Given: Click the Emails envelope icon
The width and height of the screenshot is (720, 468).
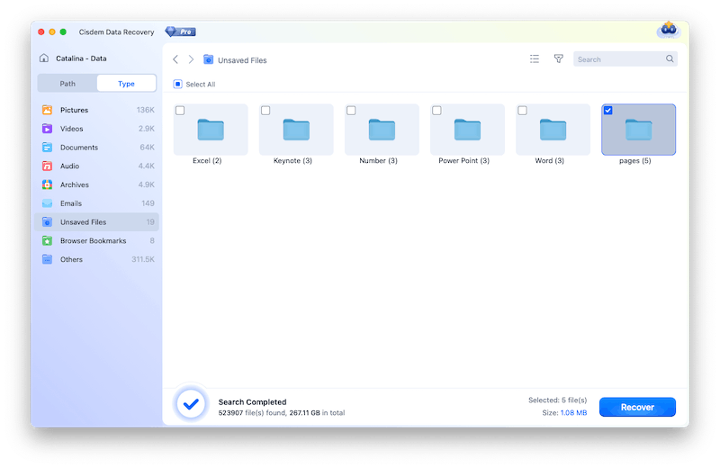Looking at the screenshot, I should [47, 203].
